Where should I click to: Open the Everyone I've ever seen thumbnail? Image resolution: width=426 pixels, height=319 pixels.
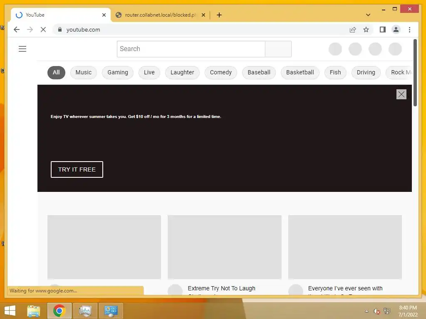(345, 247)
